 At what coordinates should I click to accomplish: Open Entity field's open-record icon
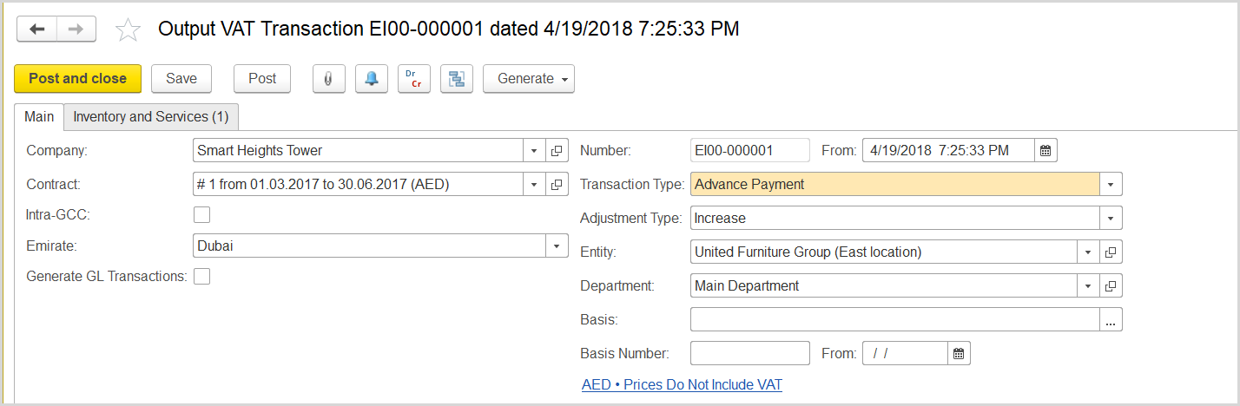point(1111,252)
